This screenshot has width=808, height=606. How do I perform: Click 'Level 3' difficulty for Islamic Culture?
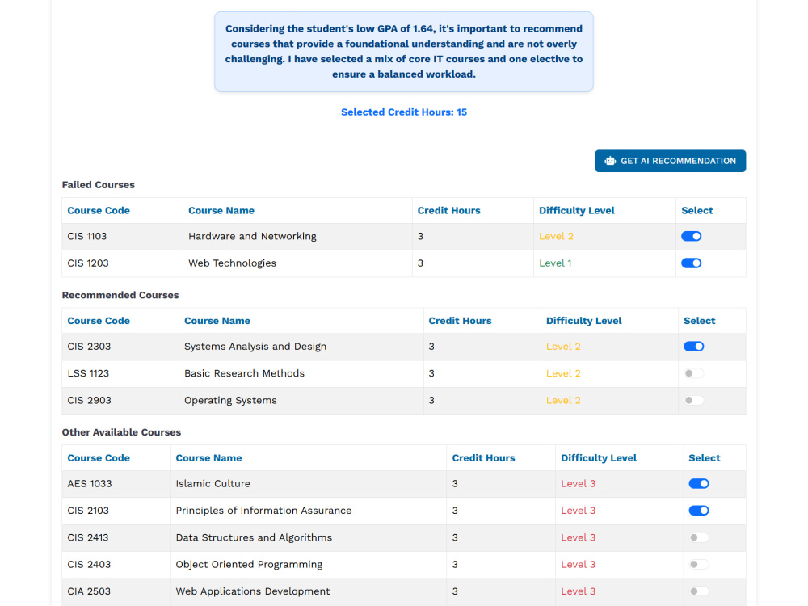pos(579,483)
